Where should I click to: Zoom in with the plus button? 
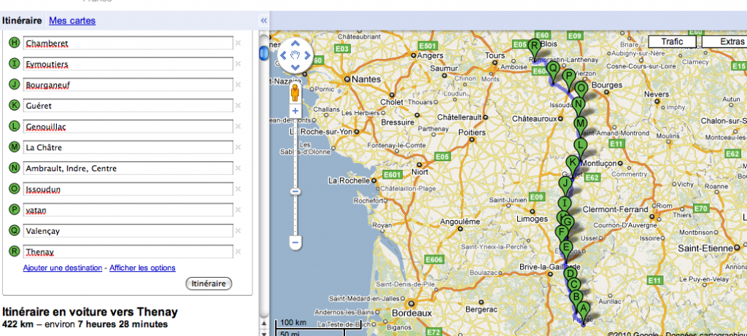click(295, 111)
